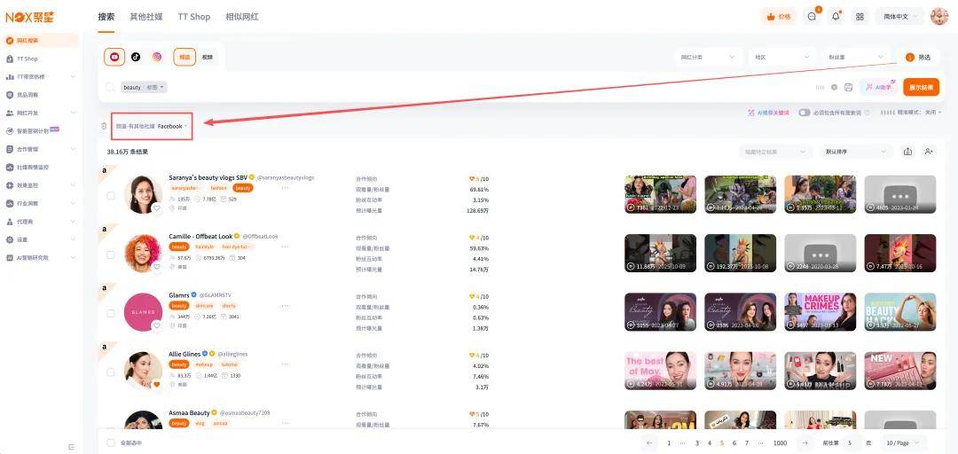Choose the Instagram platform icon
The height and width of the screenshot is (454, 958).
click(x=157, y=57)
